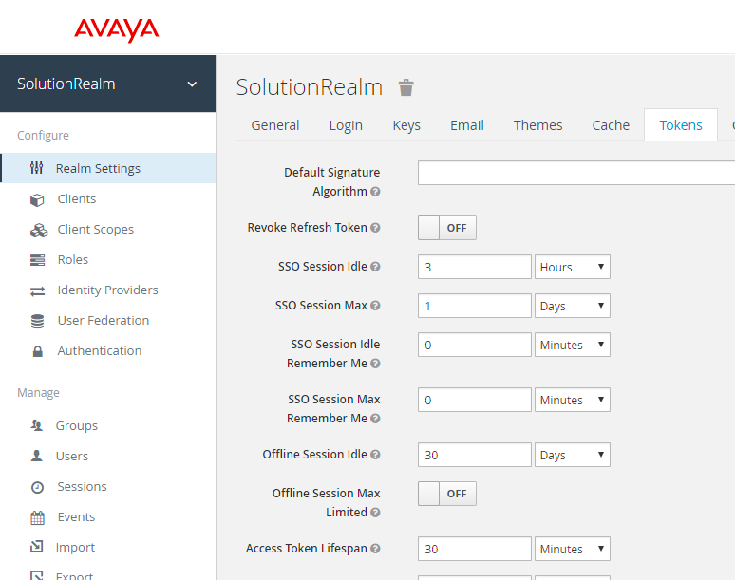Image resolution: width=735 pixels, height=580 pixels.
Task: Click the Authentication lock icon
Action: coord(37,351)
